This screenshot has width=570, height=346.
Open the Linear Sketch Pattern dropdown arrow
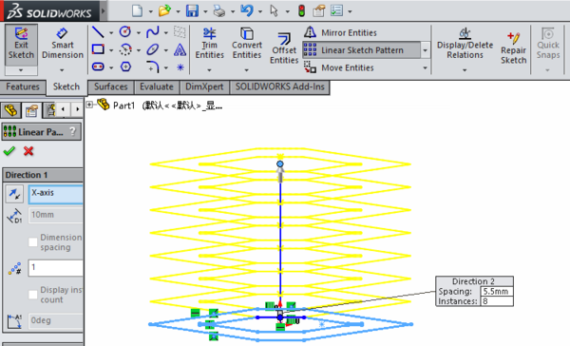click(425, 50)
